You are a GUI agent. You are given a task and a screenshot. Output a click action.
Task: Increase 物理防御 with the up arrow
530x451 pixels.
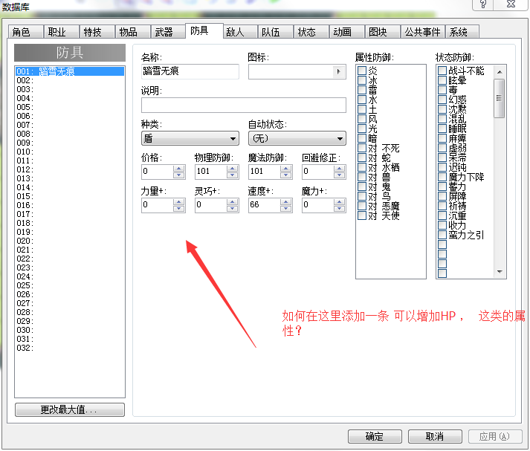pyautogui.click(x=232, y=168)
